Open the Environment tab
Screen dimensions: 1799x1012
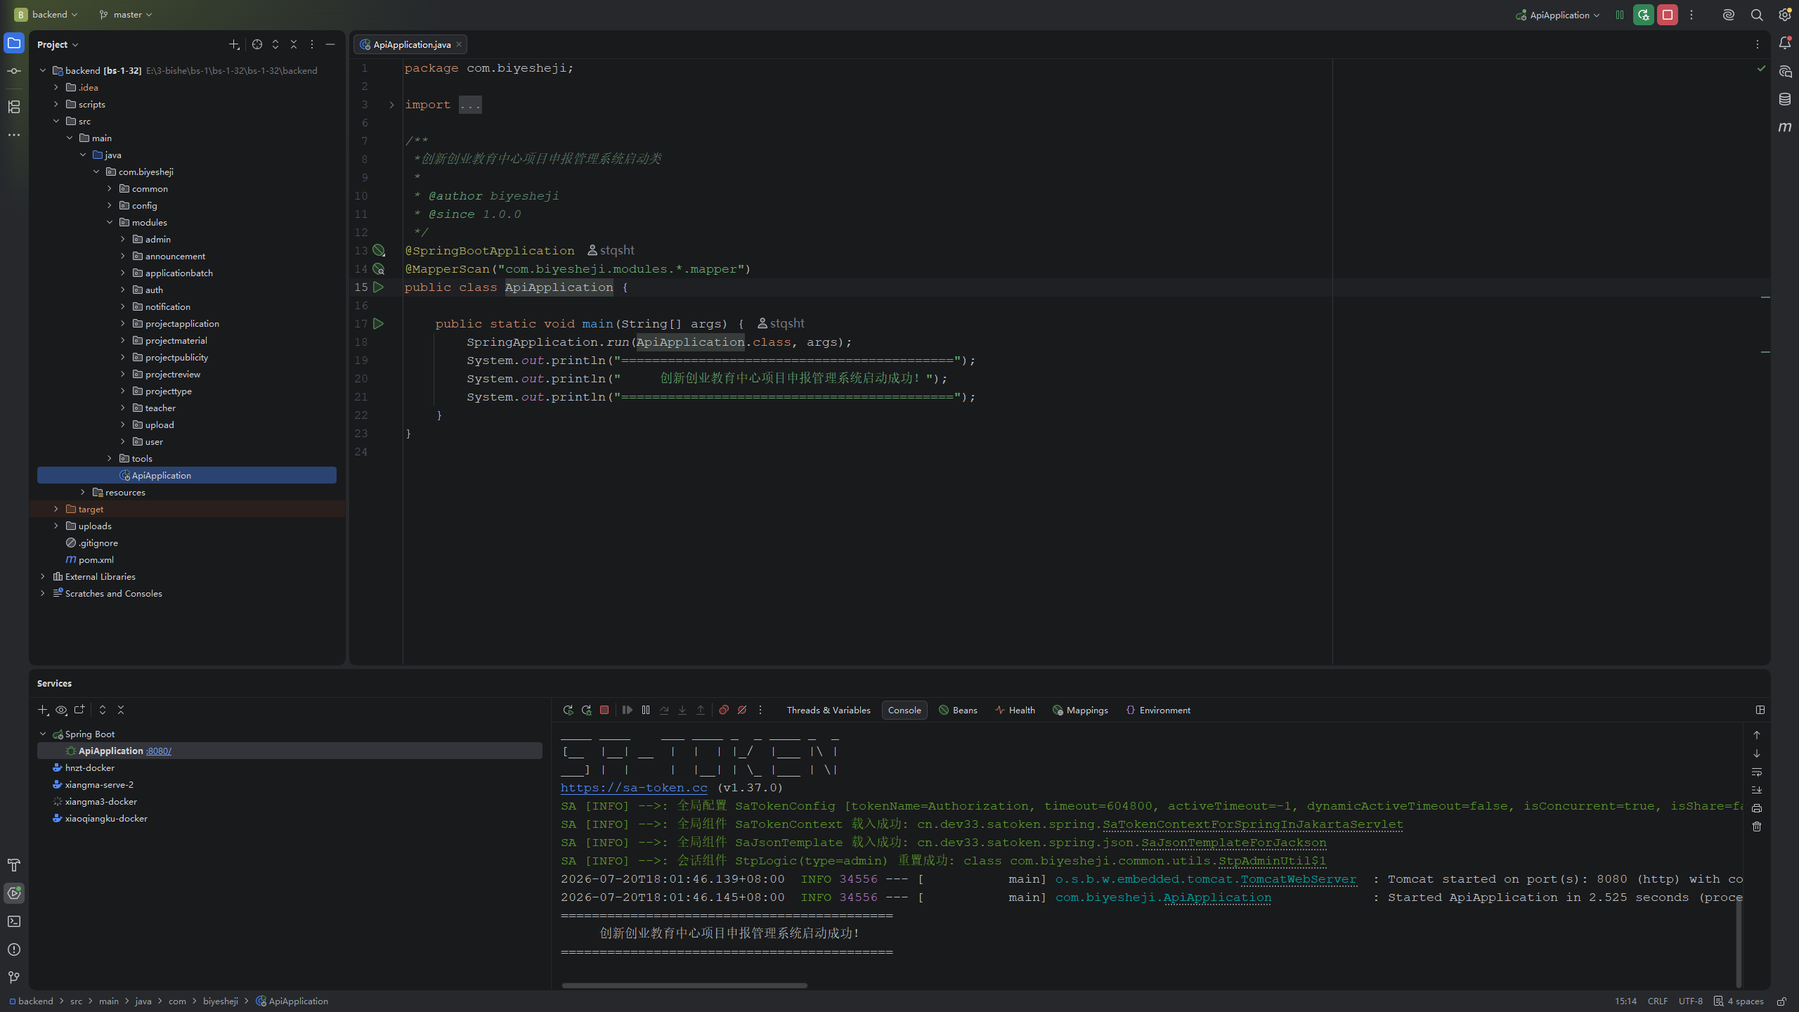click(x=1158, y=710)
